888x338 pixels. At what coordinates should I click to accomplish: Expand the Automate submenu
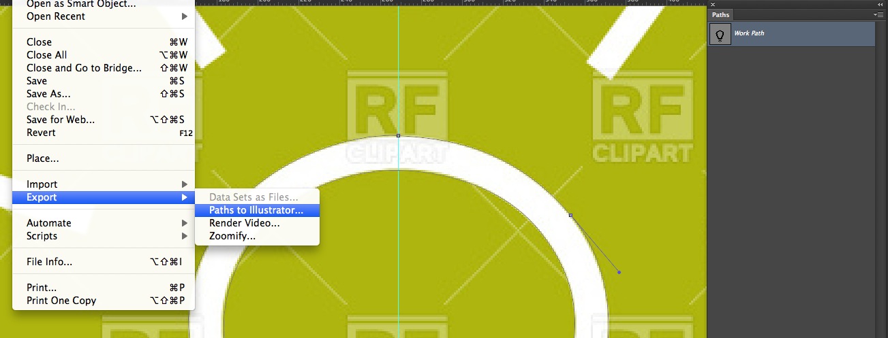104,223
